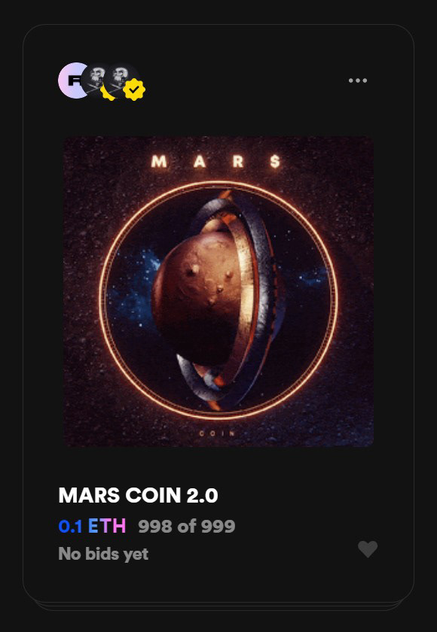Click the small COIN caption in artwork
The height and width of the screenshot is (632, 437).
pos(217,433)
